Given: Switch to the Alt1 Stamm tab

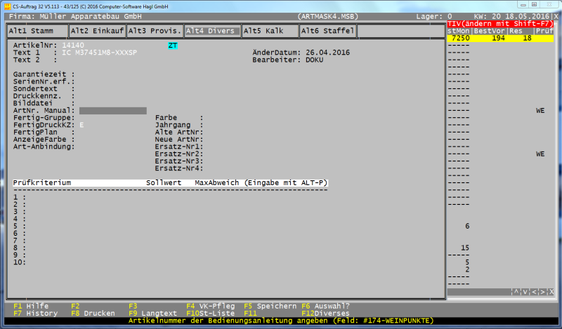Looking at the screenshot, I should (x=37, y=31).
